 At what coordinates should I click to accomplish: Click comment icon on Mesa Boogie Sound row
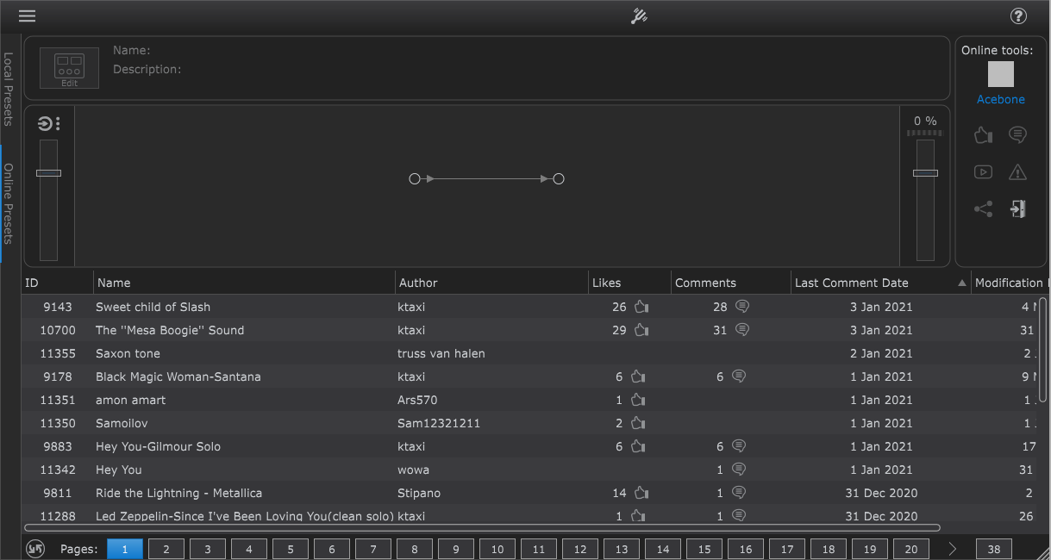742,330
